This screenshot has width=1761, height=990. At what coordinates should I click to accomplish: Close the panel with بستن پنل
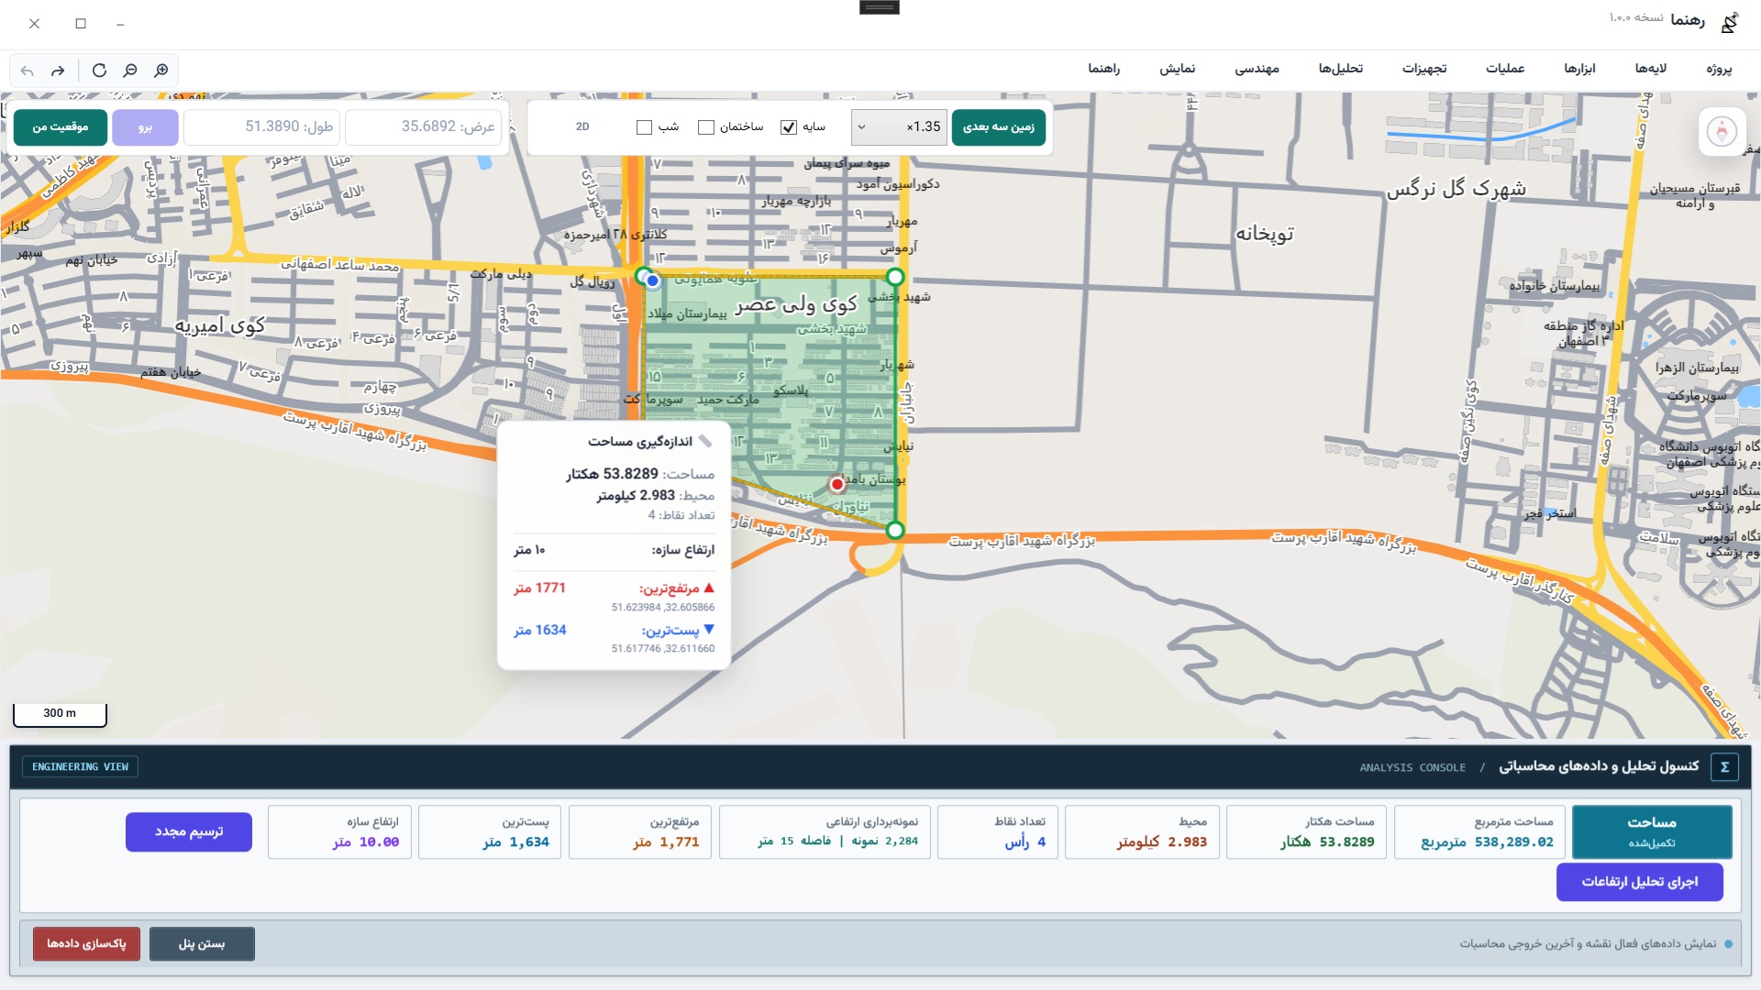coord(202,944)
